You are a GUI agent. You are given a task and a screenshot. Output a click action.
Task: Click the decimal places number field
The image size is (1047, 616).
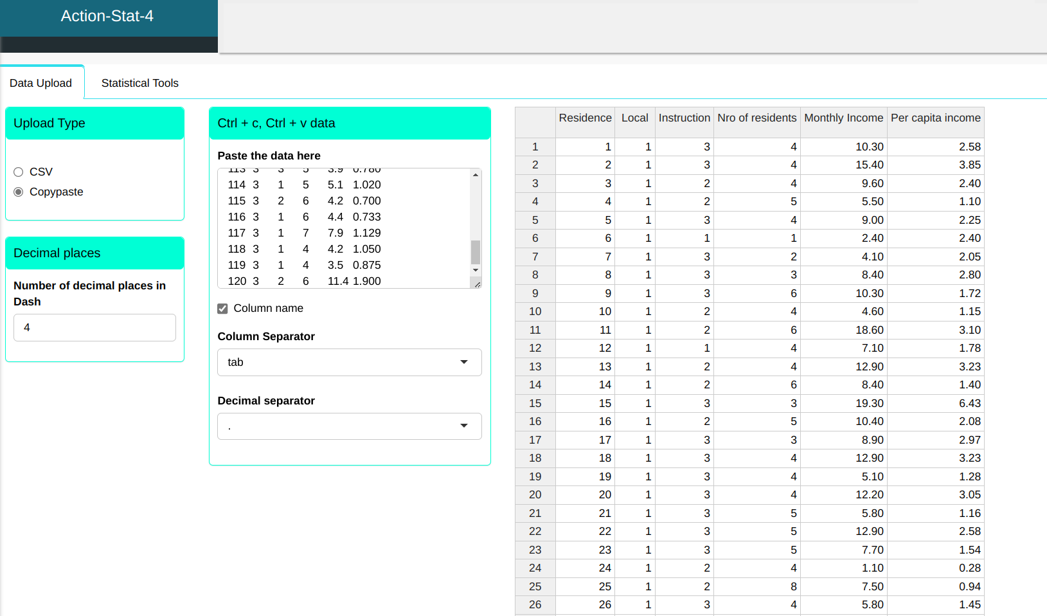[94, 327]
